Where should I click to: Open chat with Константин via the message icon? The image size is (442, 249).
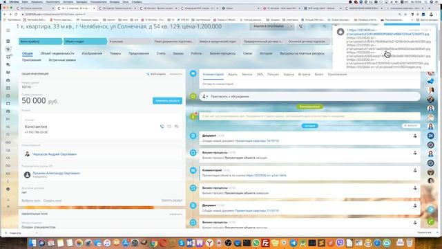coord(177,127)
